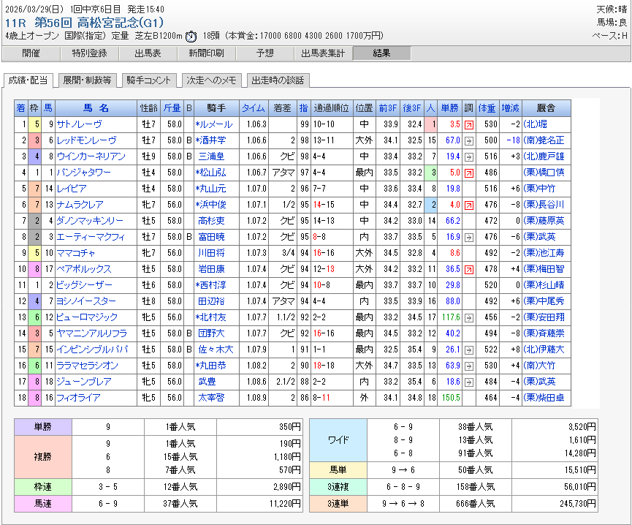
Task: Open horse サトノレーヴ link
Action: [80, 124]
